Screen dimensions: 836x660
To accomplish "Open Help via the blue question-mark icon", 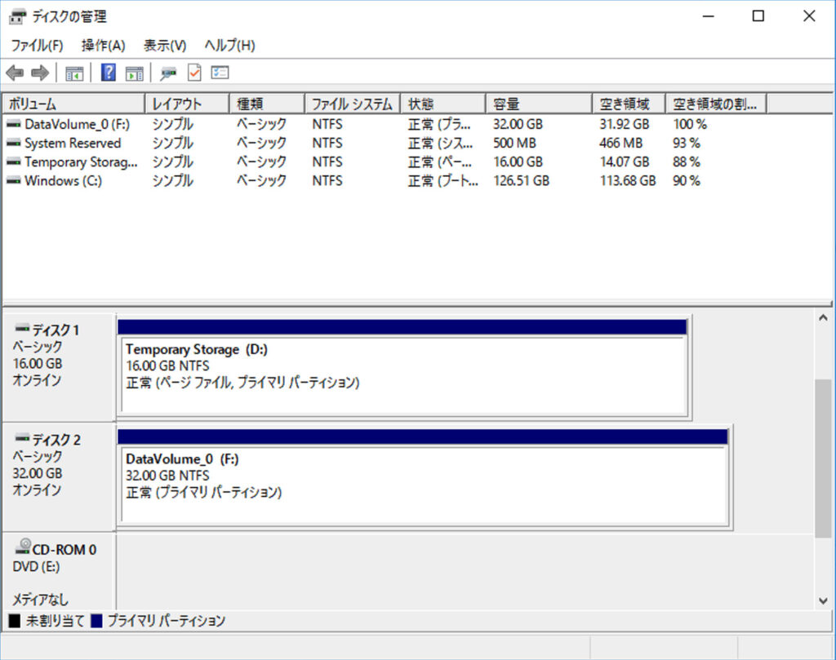I will click(x=109, y=73).
